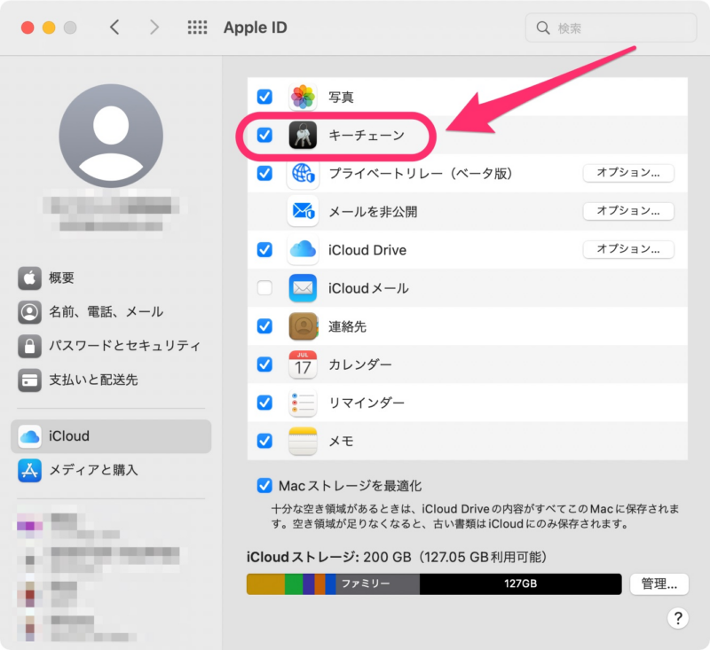Click the magnifying glass search icon
The height and width of the screenshot is (650, 710).
pyautogui.click(x=543, y=28)
